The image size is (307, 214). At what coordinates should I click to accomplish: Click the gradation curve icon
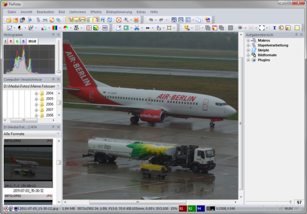tap(10, 28)
